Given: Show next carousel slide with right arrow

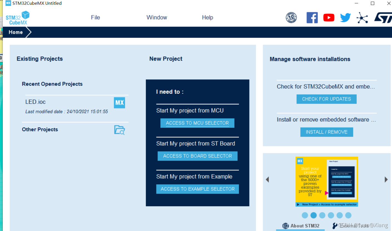Looking at the screenshot, I should pos(386,180).
